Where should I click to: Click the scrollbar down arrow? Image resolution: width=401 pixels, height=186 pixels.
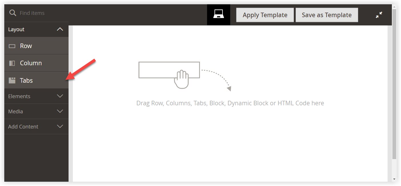coord(394,179)
